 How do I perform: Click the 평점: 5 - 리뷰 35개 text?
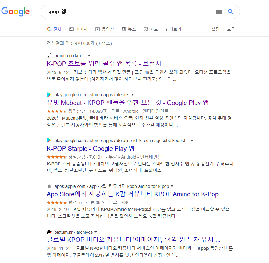pos(86,203)
